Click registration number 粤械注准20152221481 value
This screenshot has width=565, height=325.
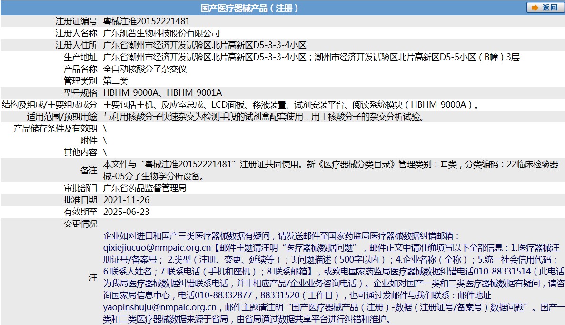(146, 21)
